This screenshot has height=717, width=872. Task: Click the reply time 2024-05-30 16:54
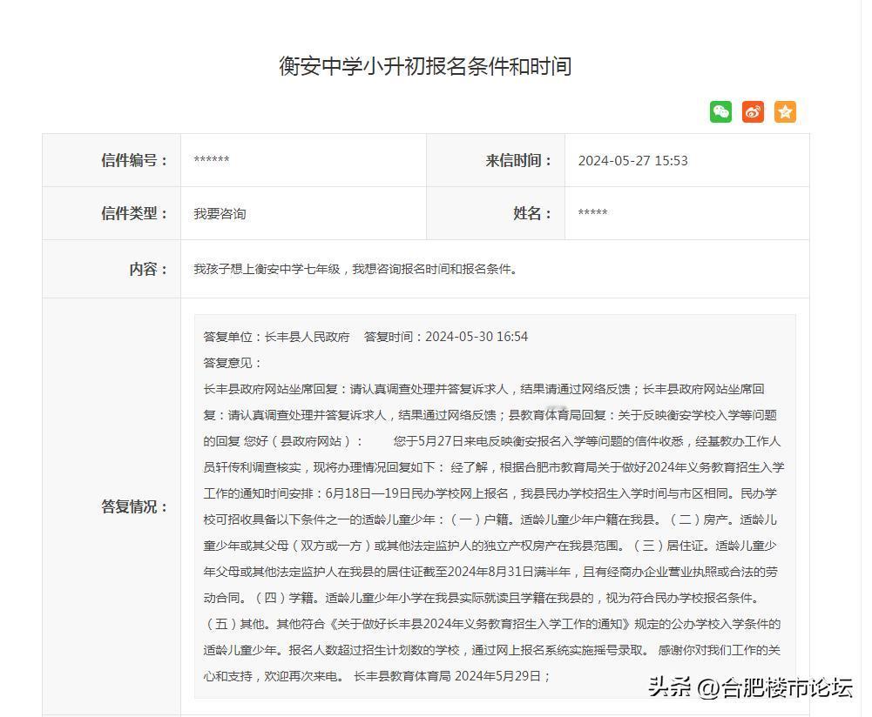[477, 337]
